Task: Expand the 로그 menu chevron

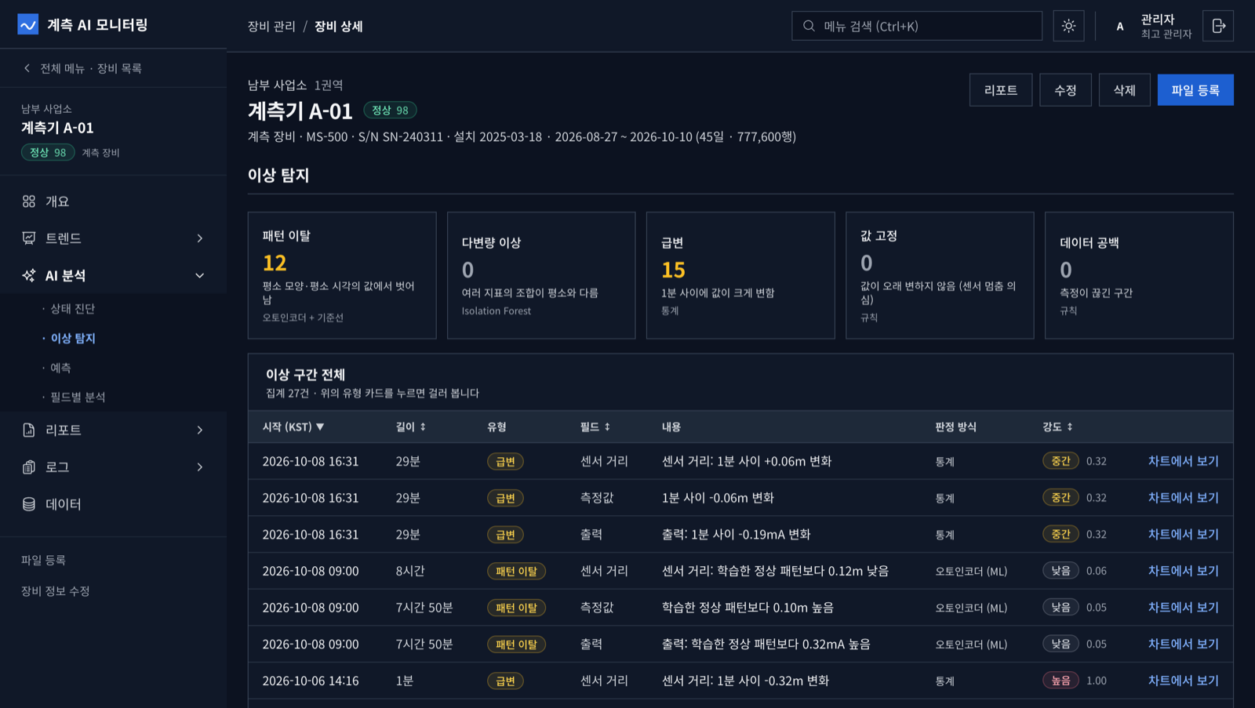Action: point(200,467)
